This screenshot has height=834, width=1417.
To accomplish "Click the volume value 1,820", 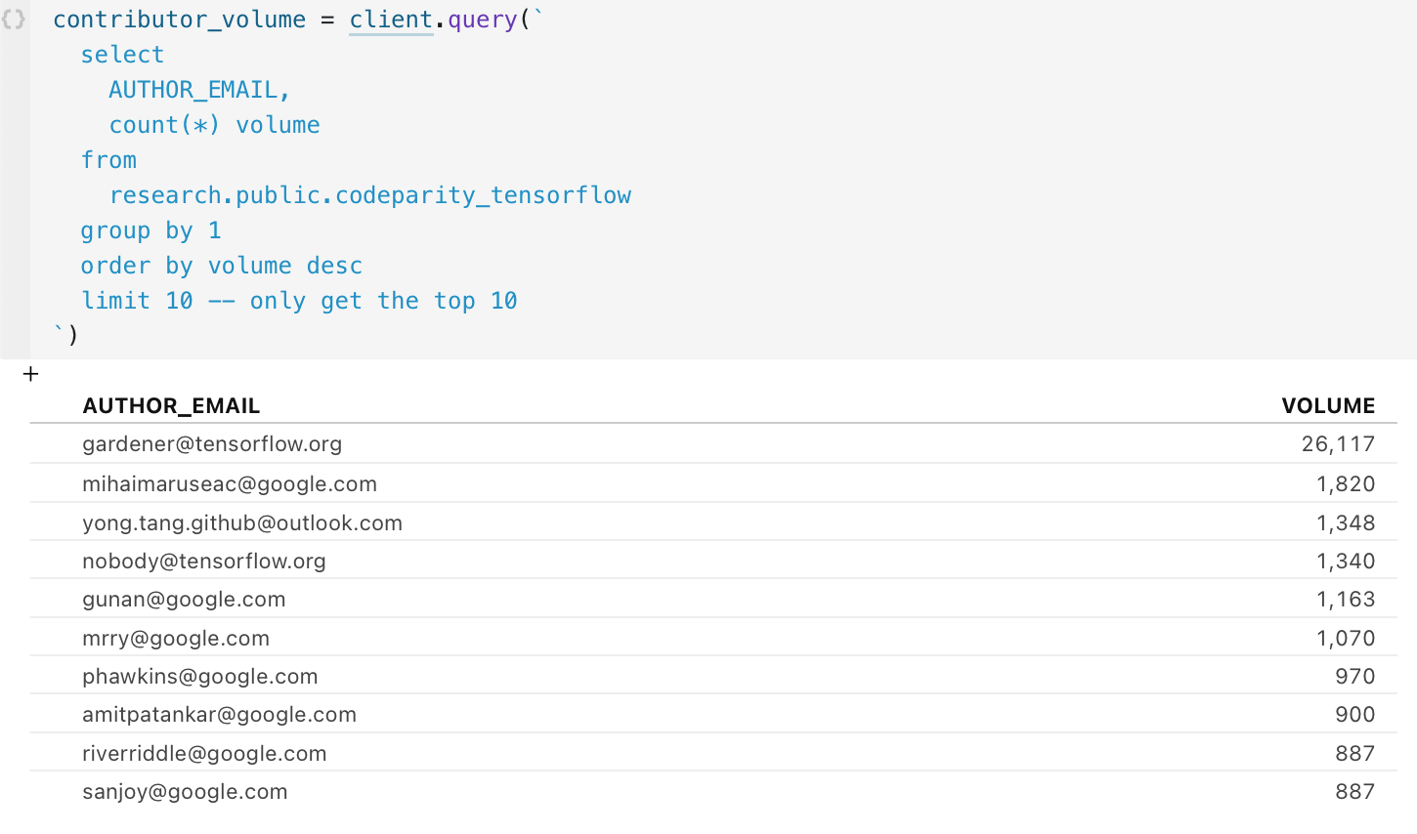I will pyautogui.click(x=1346, y=483).
